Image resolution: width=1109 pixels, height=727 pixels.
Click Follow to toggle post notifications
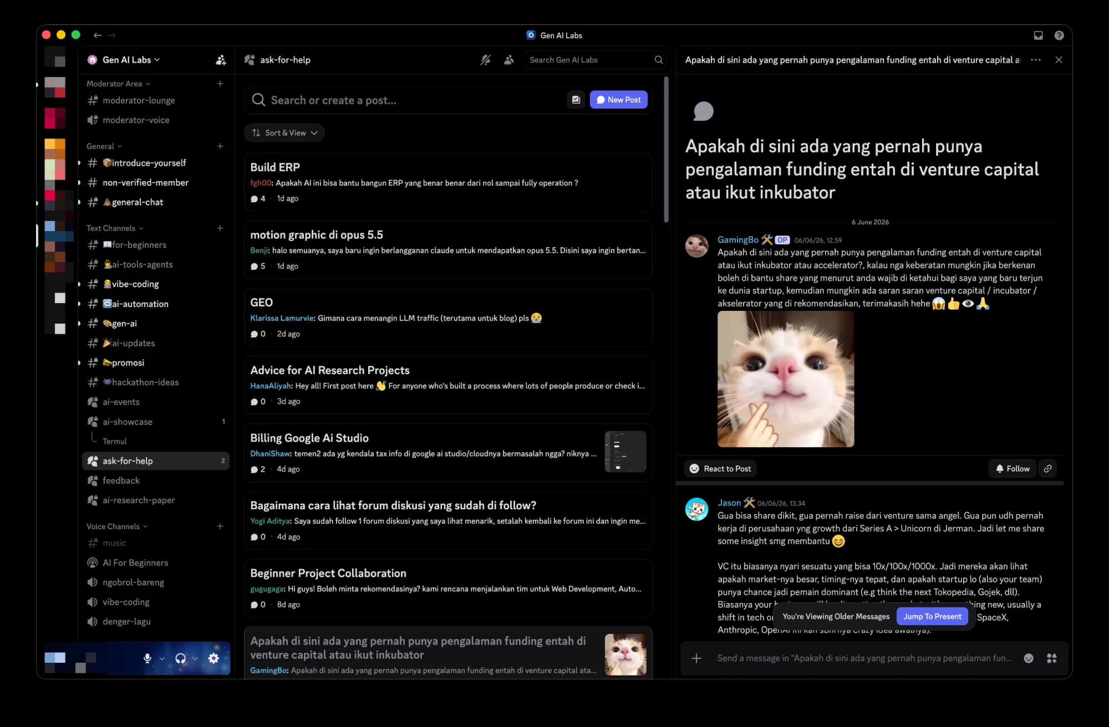pos(1013,469)
